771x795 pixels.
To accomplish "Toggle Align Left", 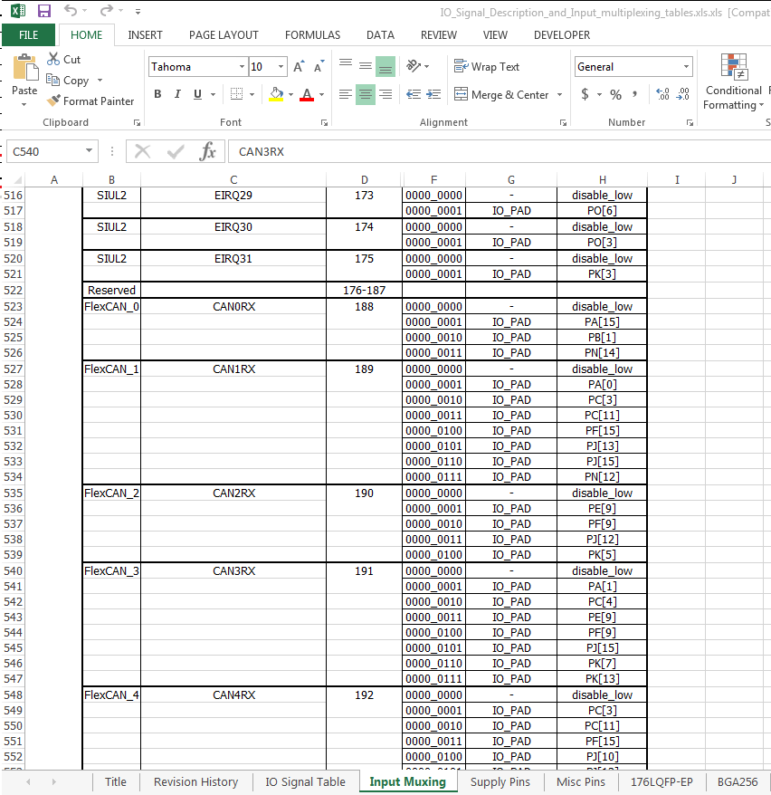I will tap(346, 94).
